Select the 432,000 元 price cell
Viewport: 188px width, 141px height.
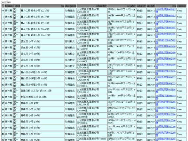pyautogui.click(x=92, y=85)
